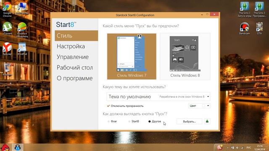The width and height of the screenshot is (269, 151).
Task: Click the network signal tray icon
Action: click(242, 148)
